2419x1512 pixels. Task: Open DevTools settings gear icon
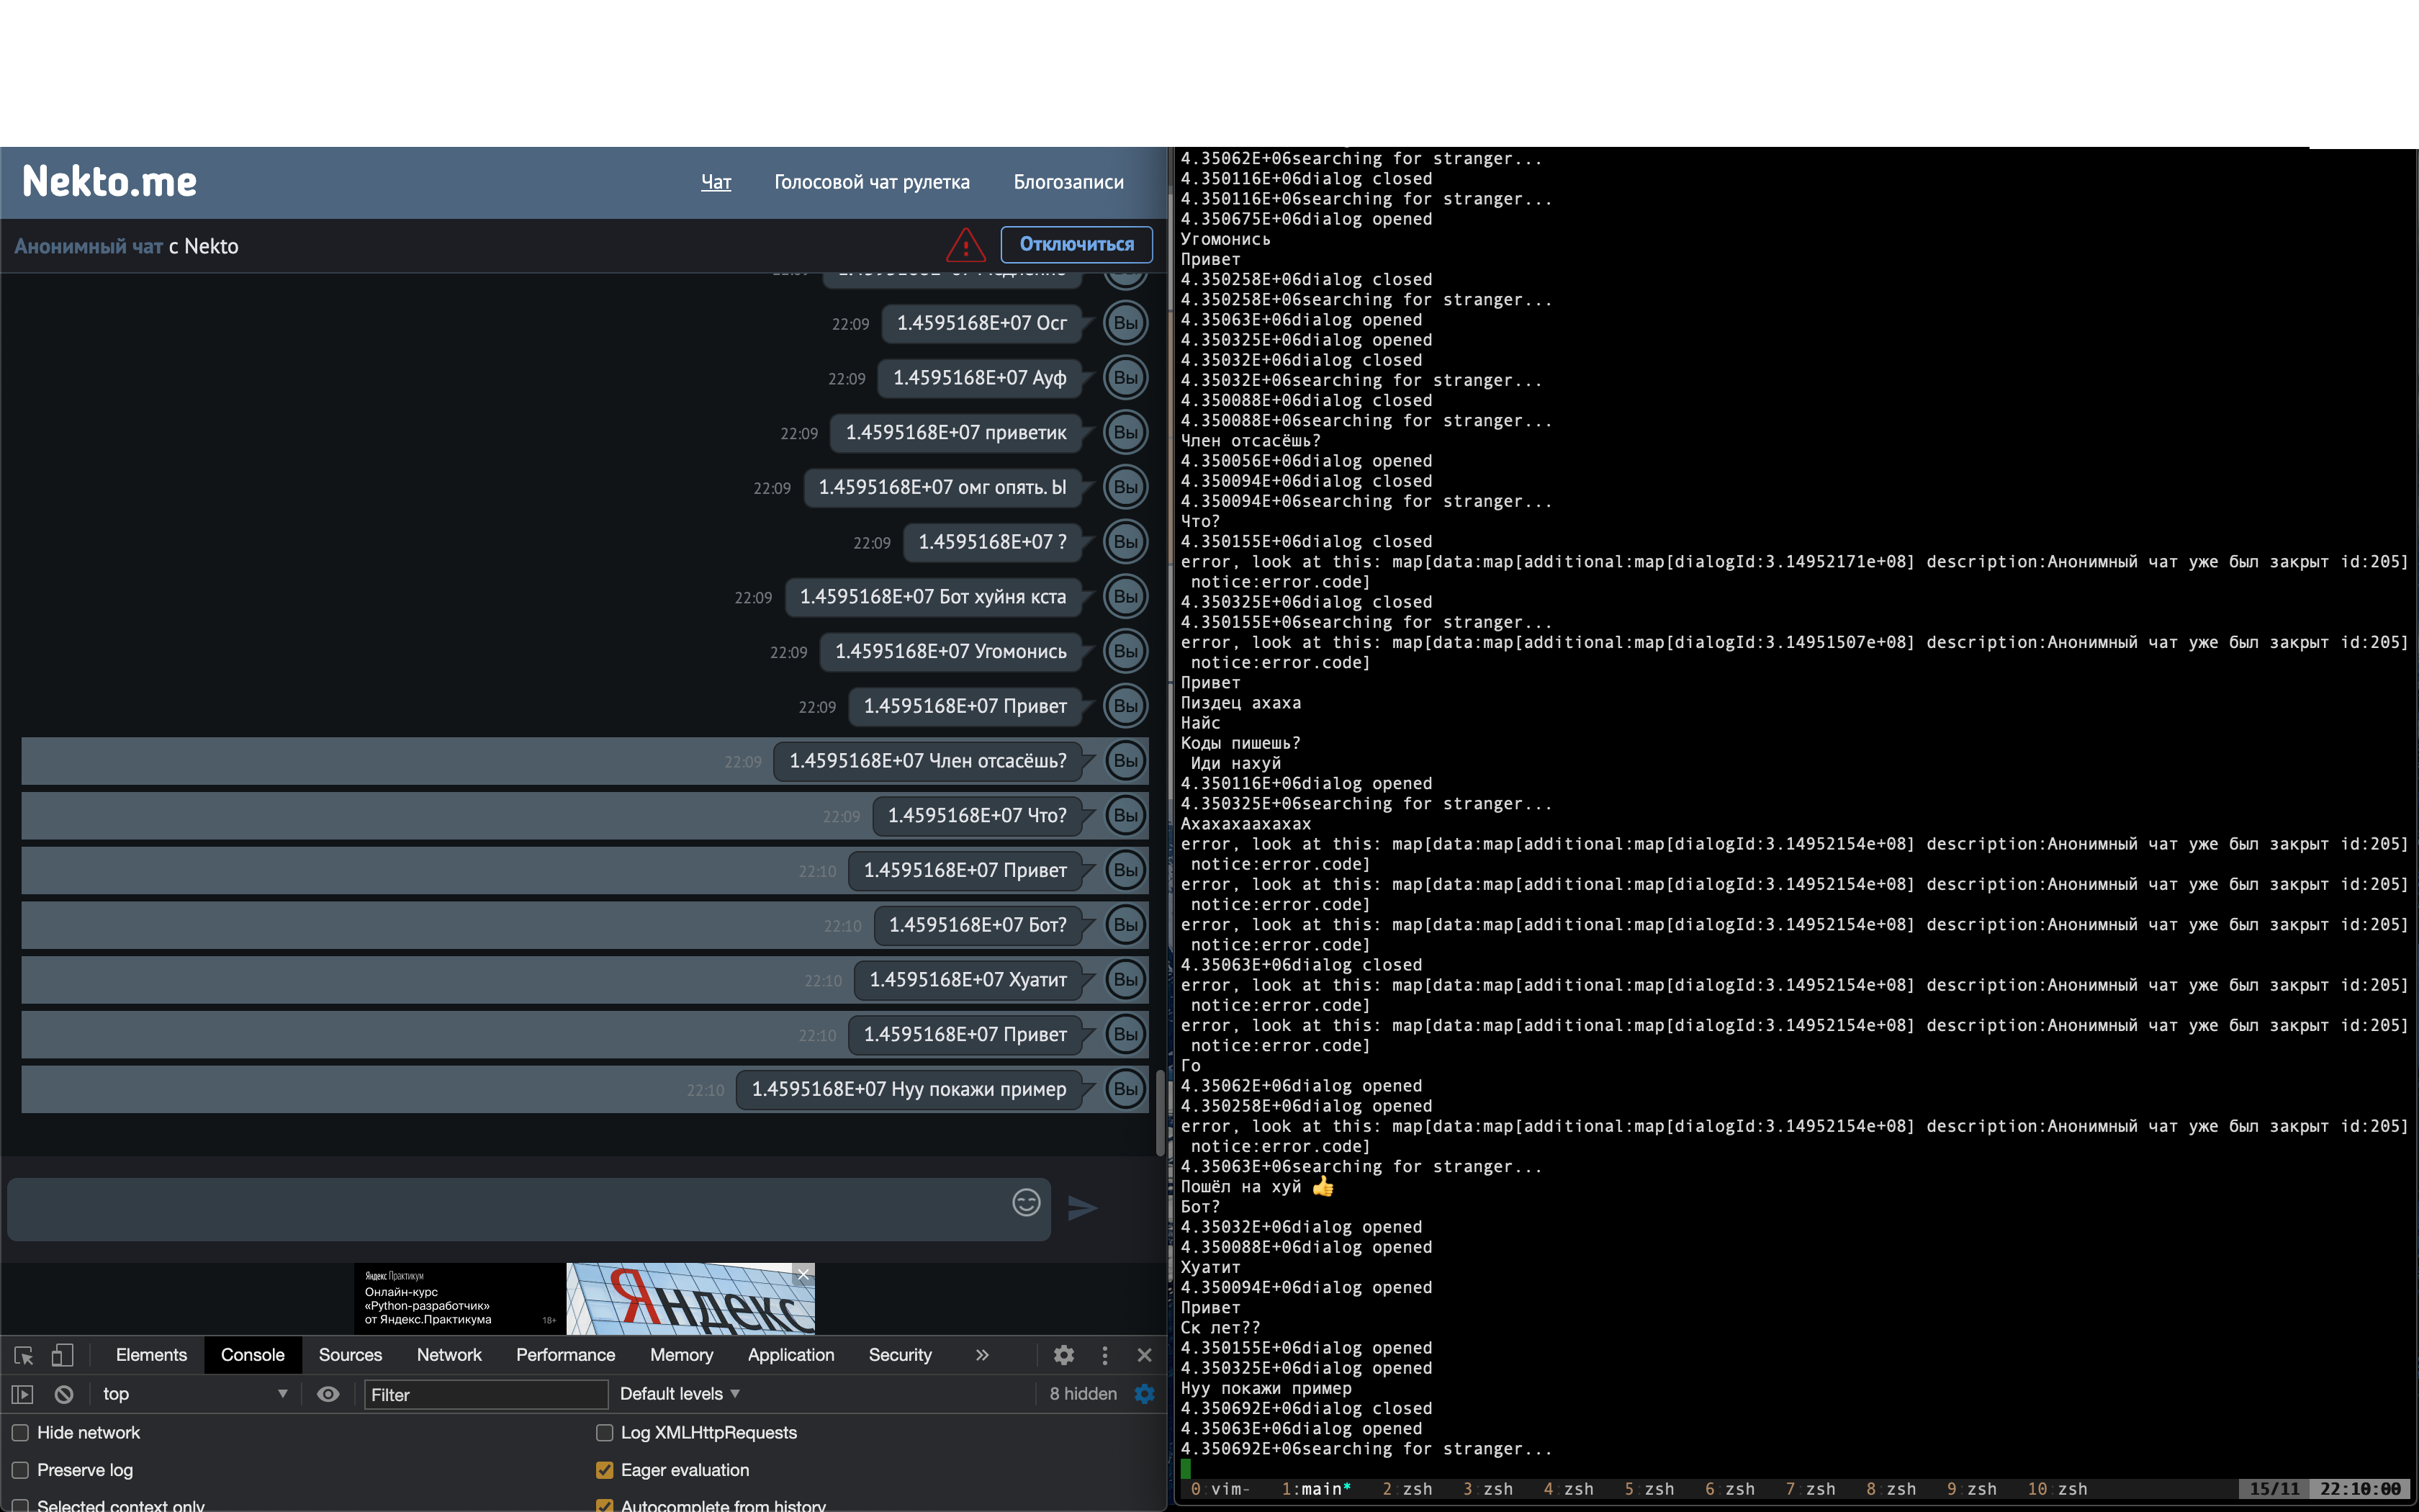pos(1063,1355)
